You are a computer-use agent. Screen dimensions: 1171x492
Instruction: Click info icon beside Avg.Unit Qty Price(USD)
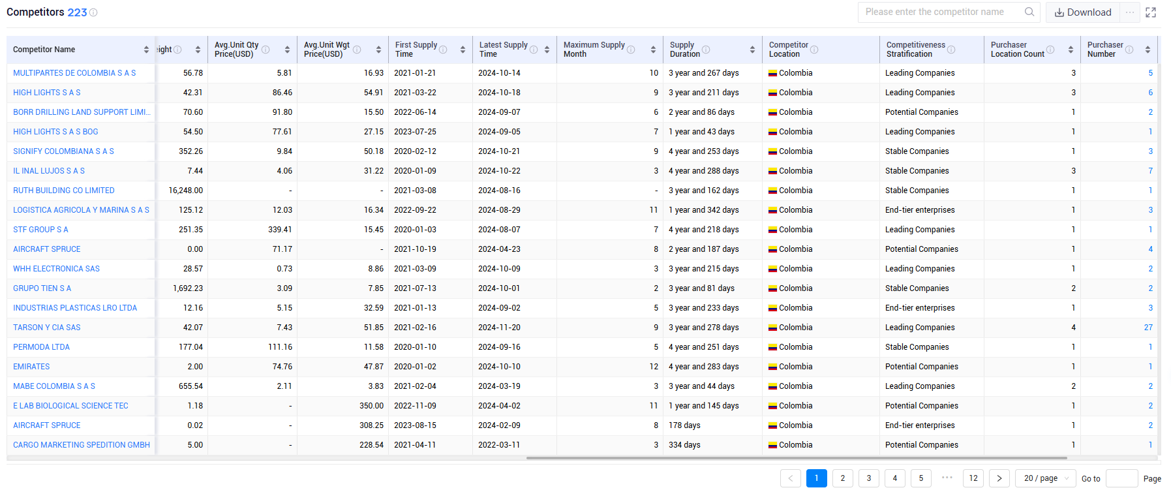(x=266, y=50)
